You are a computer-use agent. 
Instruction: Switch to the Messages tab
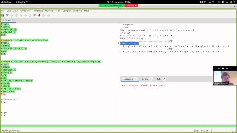[x=127, y=79]
